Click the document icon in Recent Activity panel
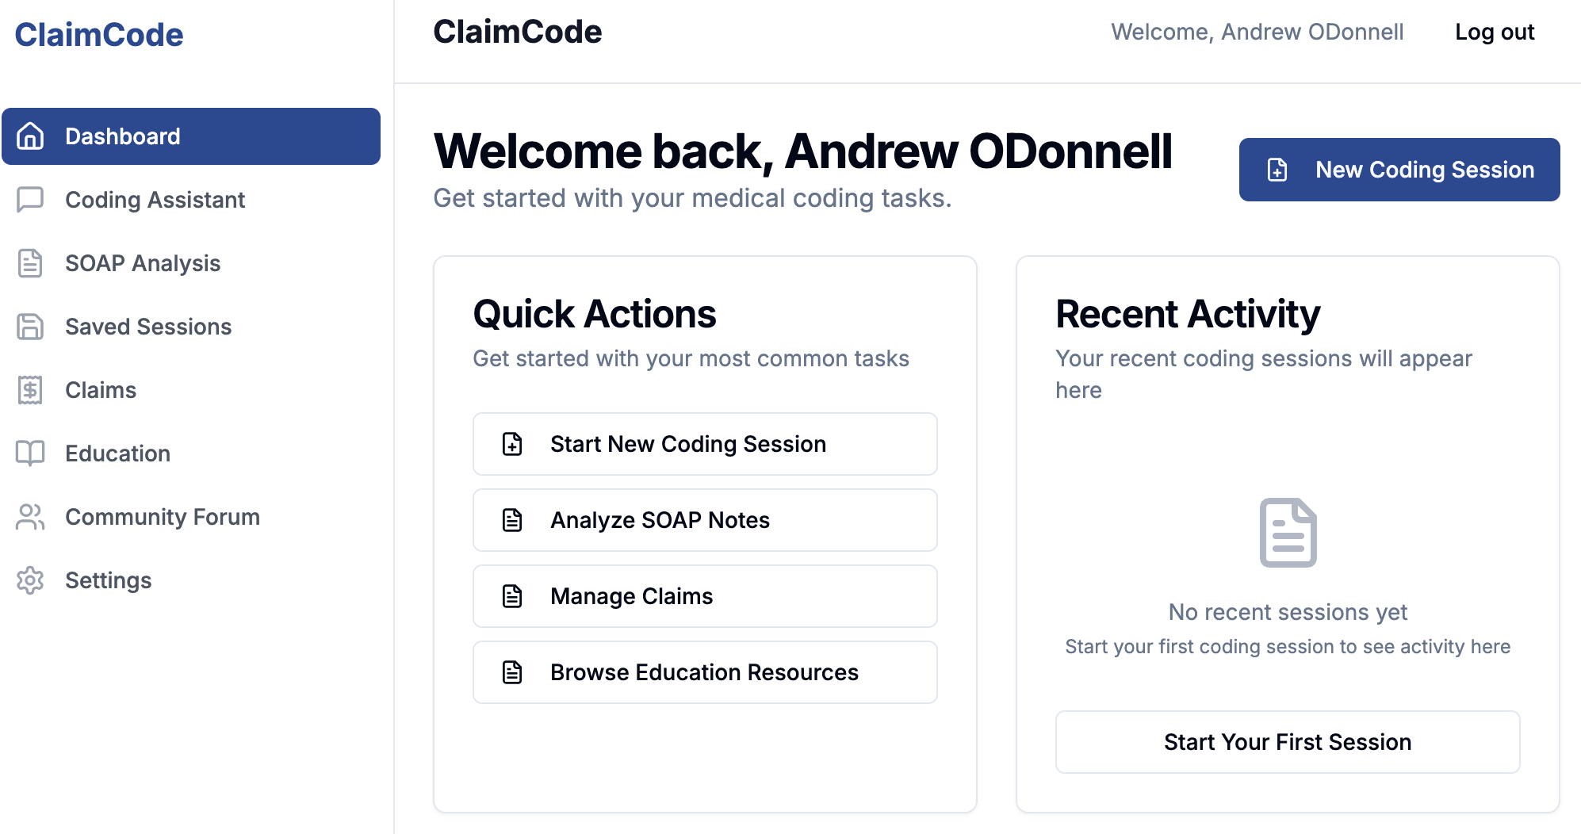Viewport: 1581px width, 834px height. tap(1288, 532)
